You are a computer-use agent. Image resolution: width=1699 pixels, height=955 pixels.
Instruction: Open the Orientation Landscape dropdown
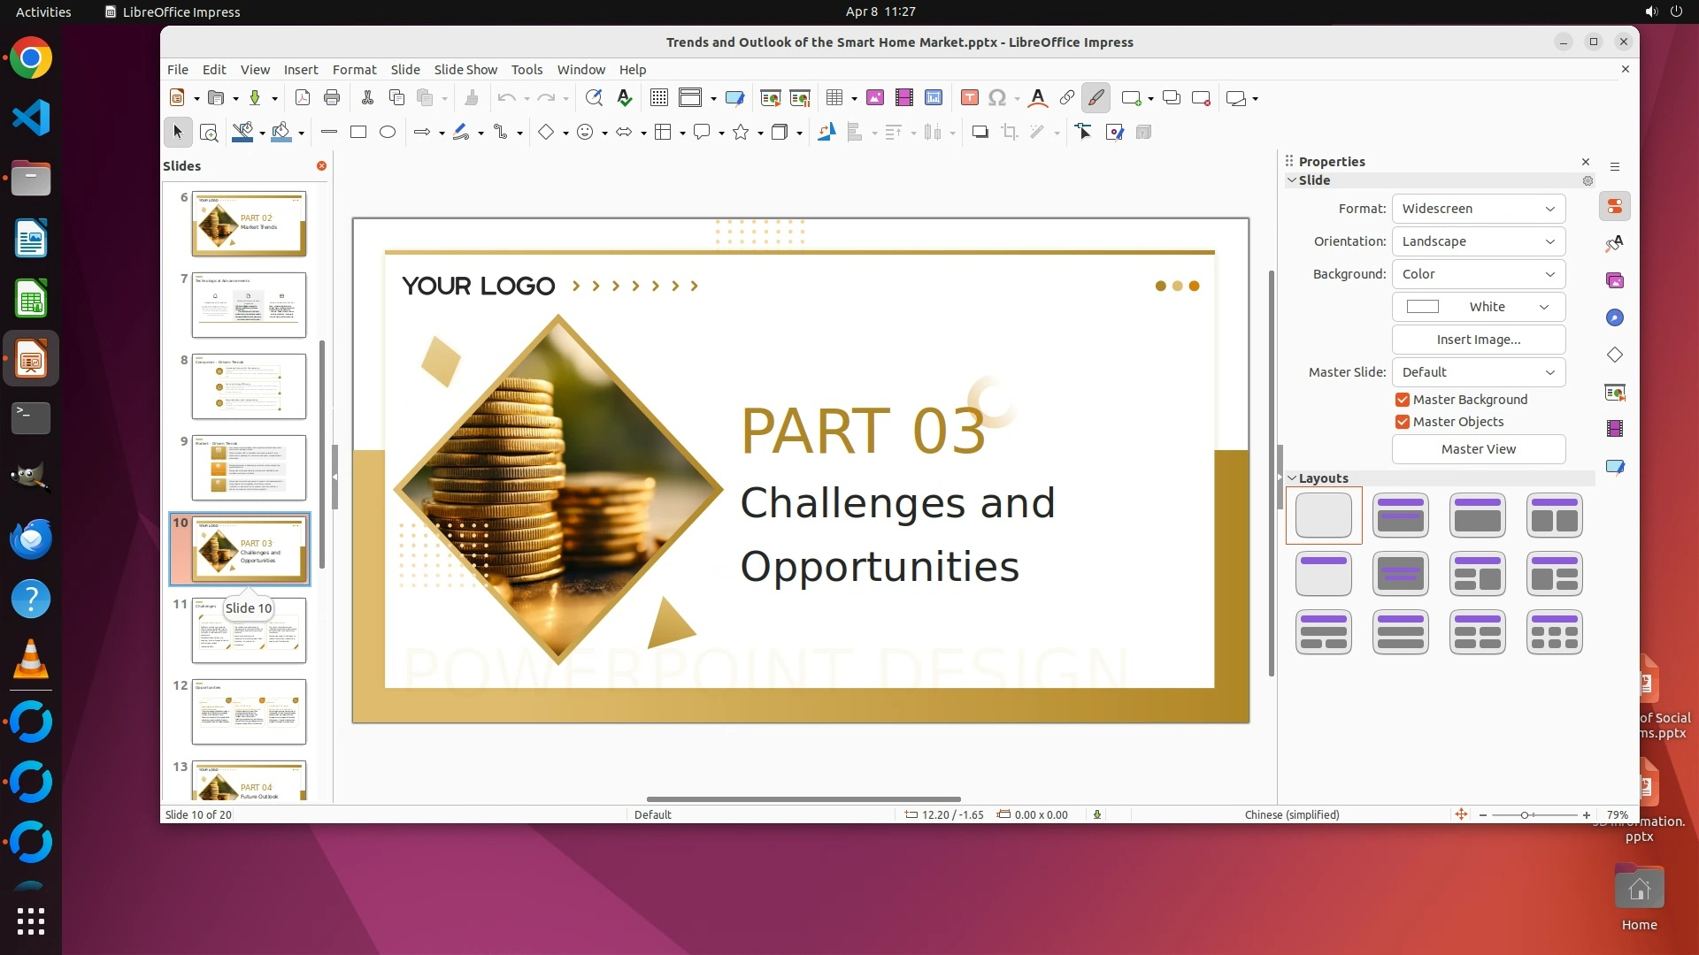click(x=1478, y=241)
